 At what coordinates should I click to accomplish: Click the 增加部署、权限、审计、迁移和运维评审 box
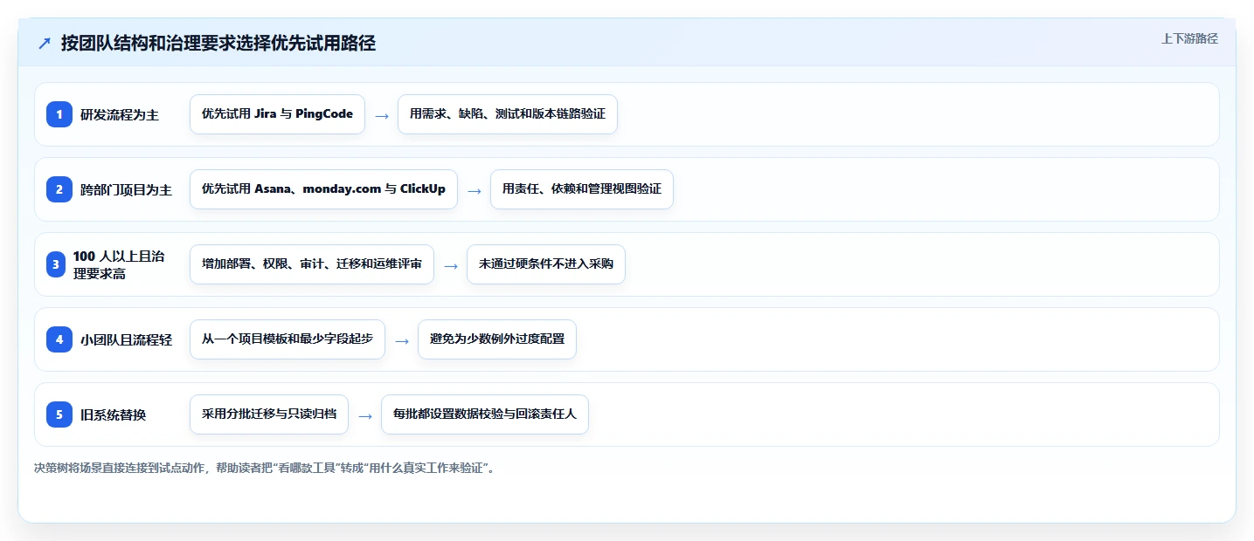pyautogui.click(x=312, y=264)
